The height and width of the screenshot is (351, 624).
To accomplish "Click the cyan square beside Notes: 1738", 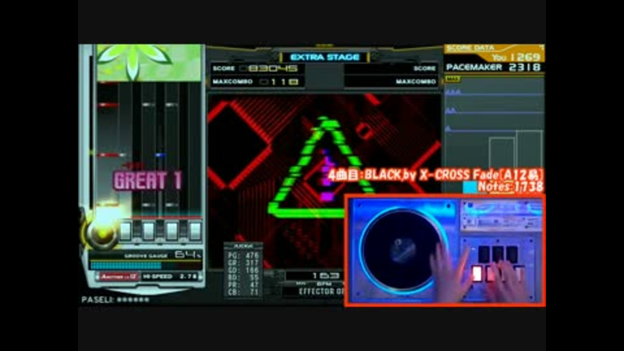I will tap(469, 187).
